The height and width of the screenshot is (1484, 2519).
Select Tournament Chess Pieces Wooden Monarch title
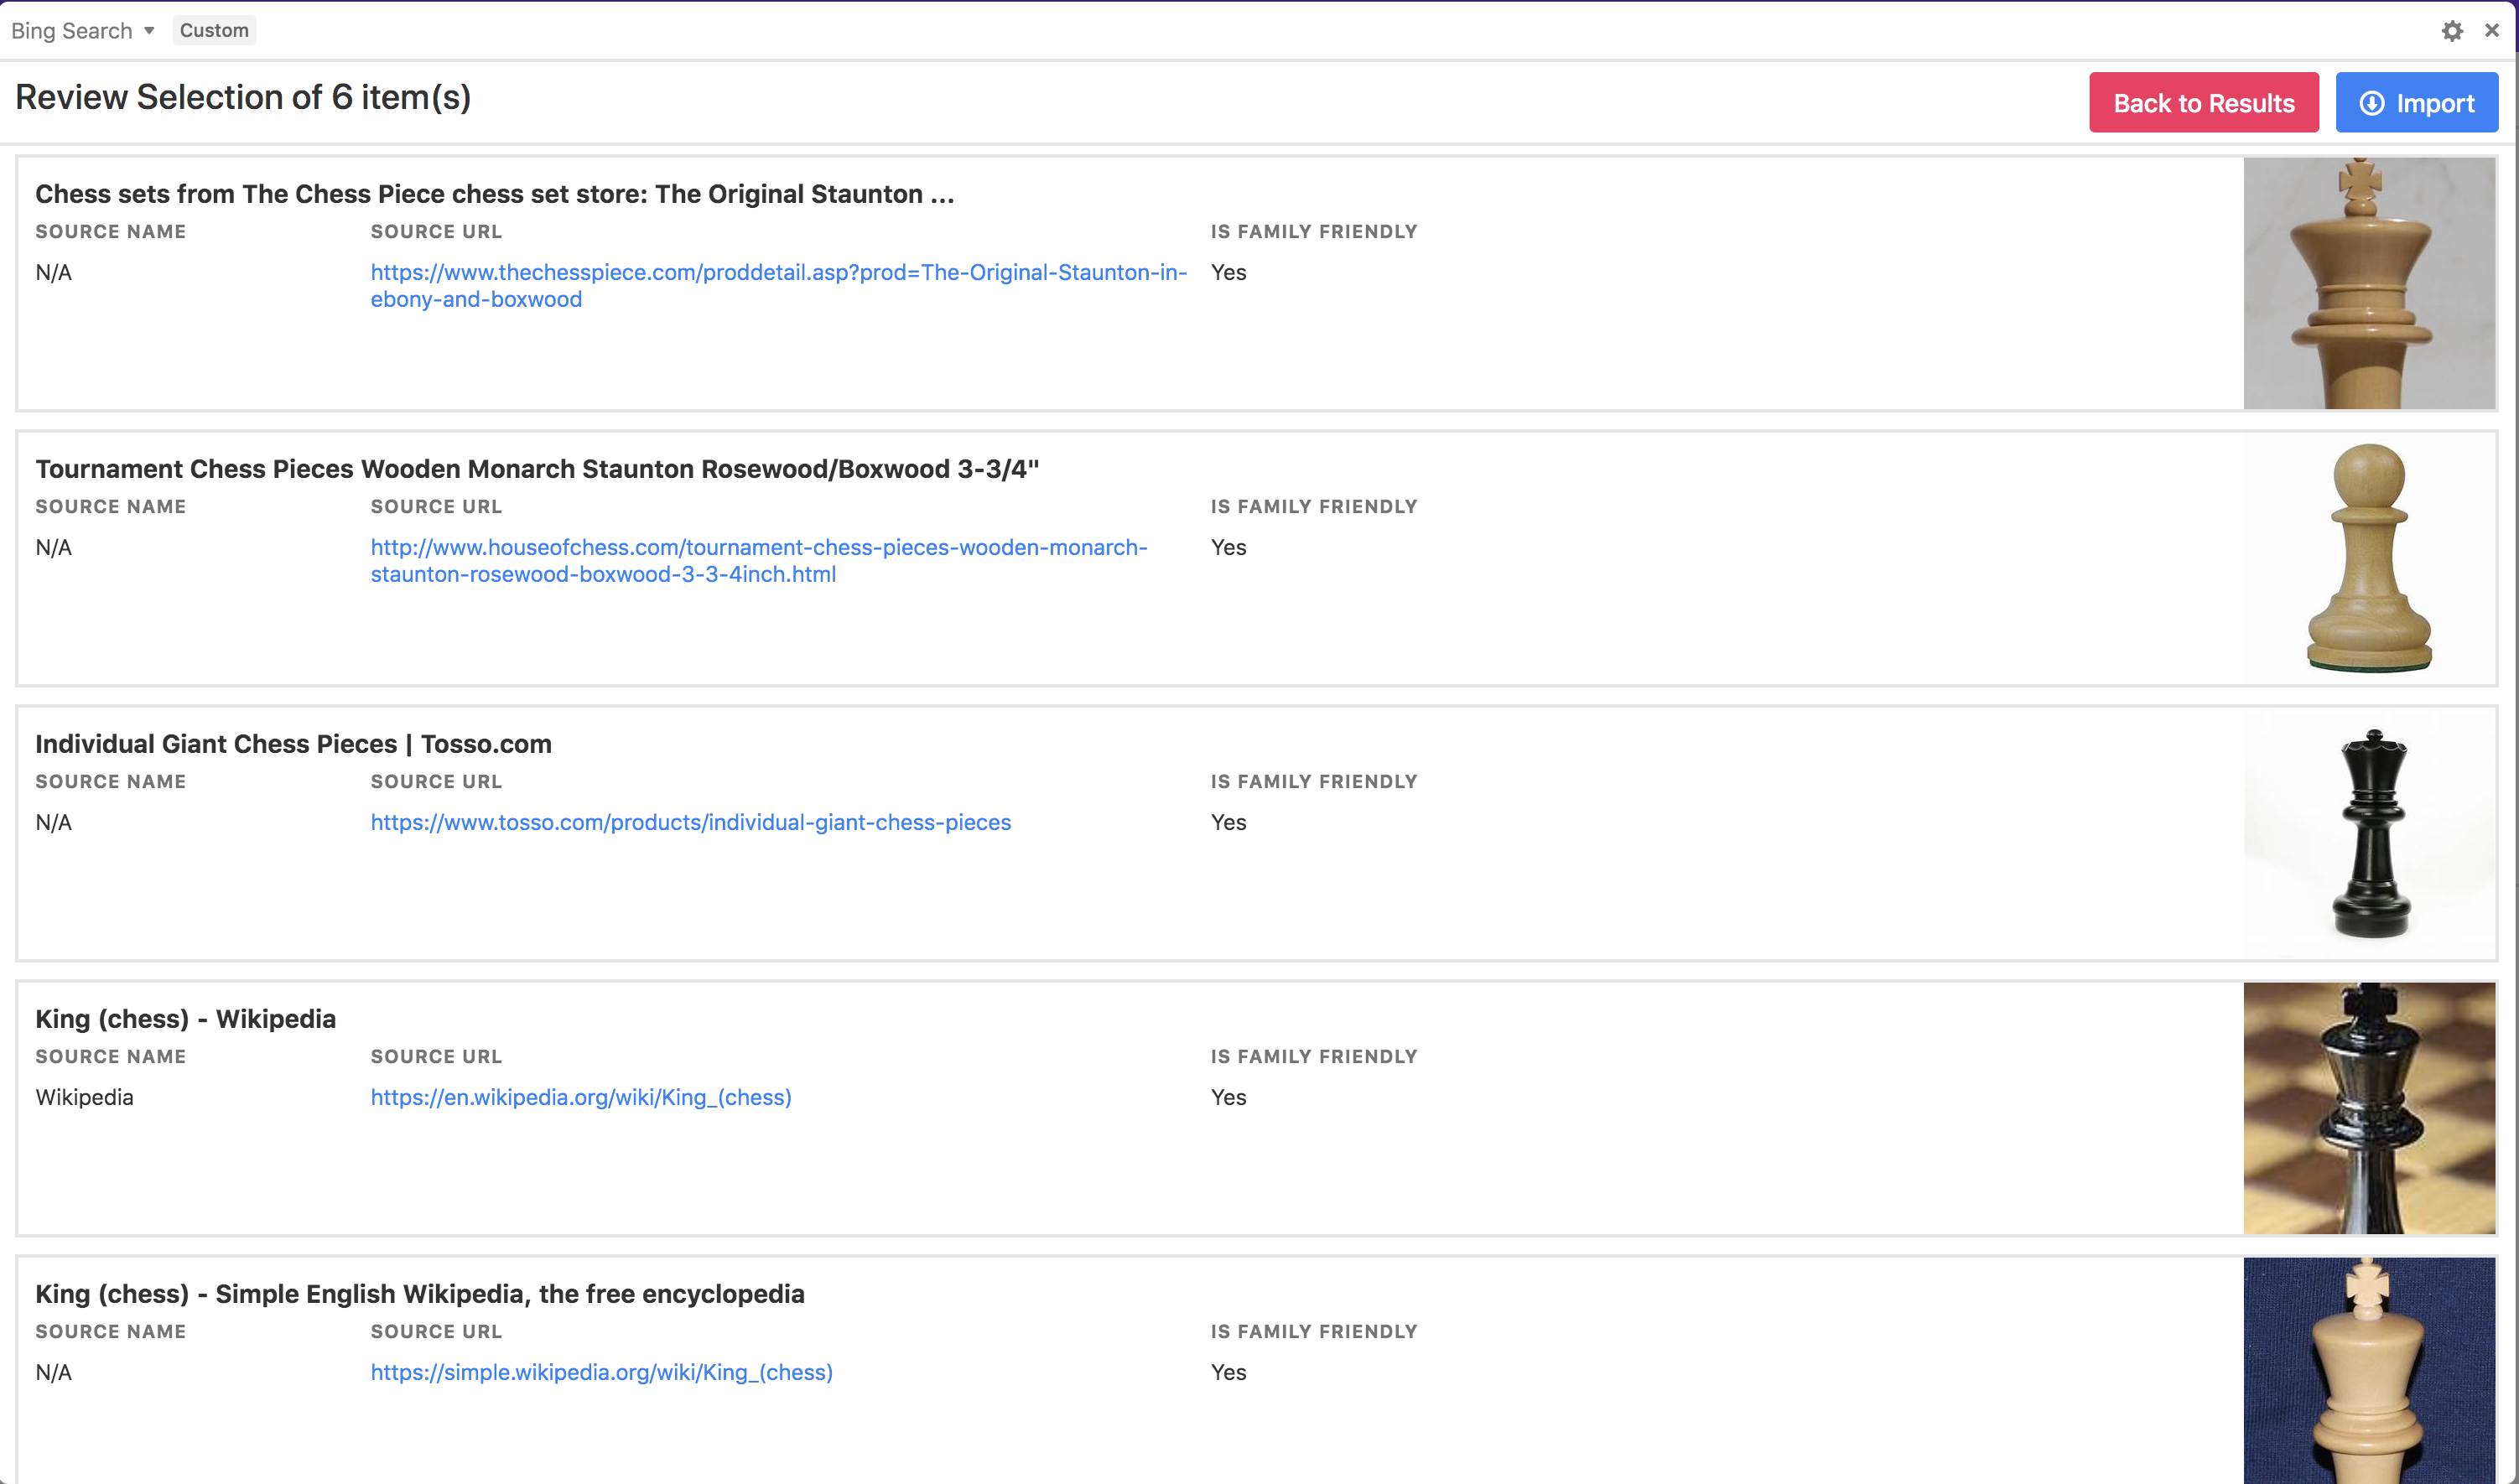(537, 469)
